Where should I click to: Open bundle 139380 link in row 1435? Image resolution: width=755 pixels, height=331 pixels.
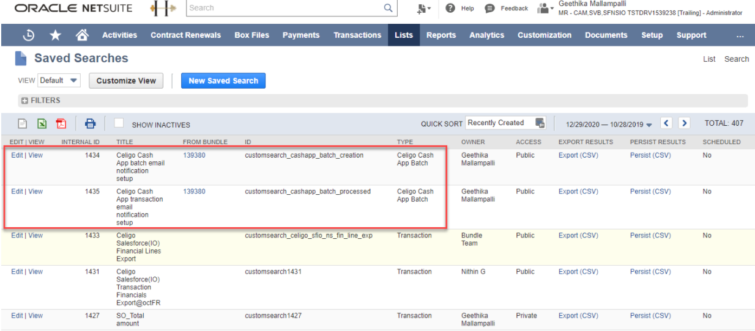coord(194,192)
